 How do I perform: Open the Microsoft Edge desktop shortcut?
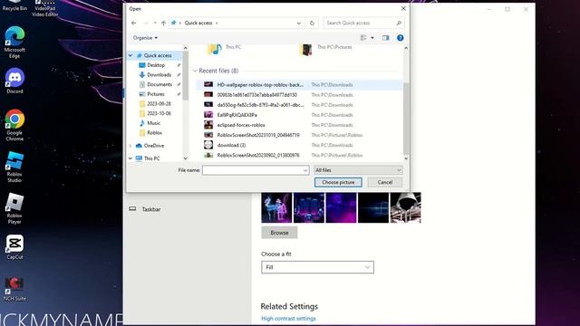click(14, 43)
